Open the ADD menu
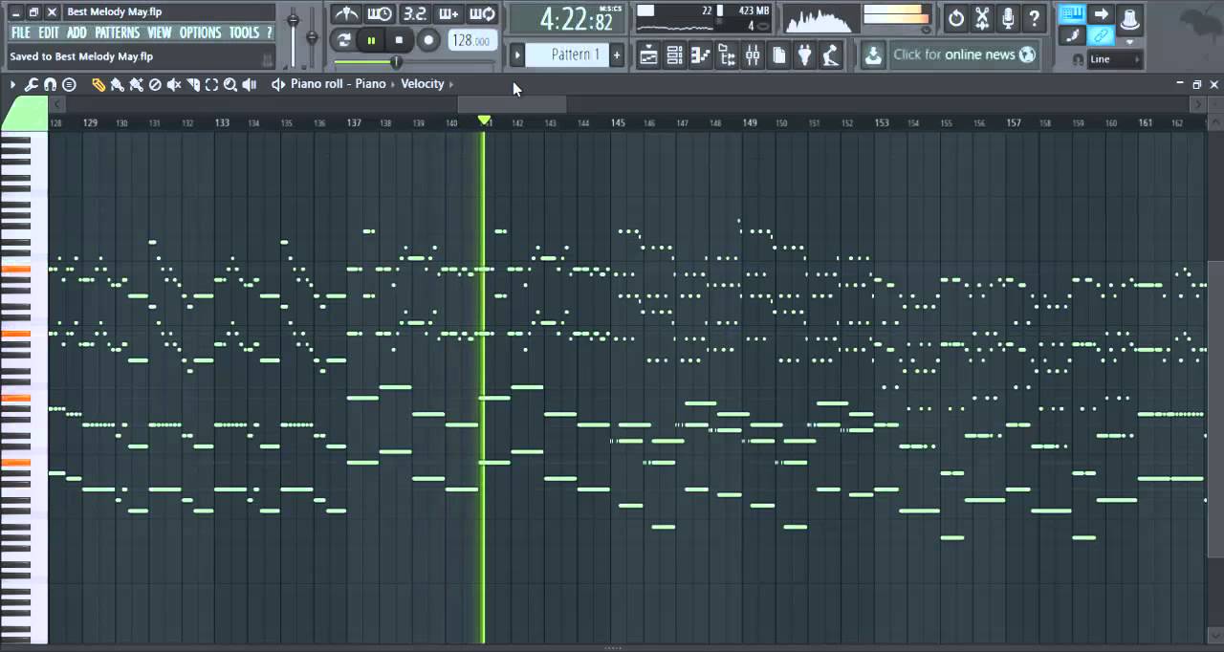1224x652 pixels. click(77, 33)
